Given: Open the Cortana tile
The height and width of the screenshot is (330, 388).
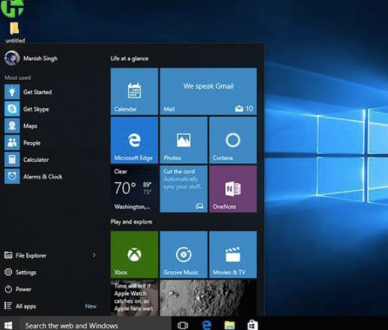Looking at the screenshot, I should click(x=232, y=140).
